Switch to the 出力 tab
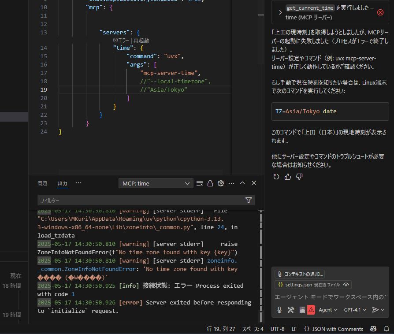 pyautogui.click(x=63, y=183)
